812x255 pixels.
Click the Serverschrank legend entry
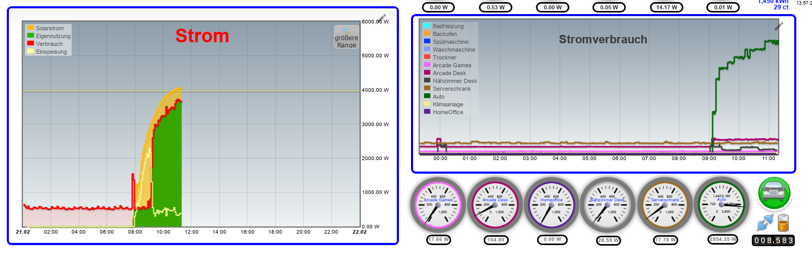pyautogui.click(x=447, y=89)
